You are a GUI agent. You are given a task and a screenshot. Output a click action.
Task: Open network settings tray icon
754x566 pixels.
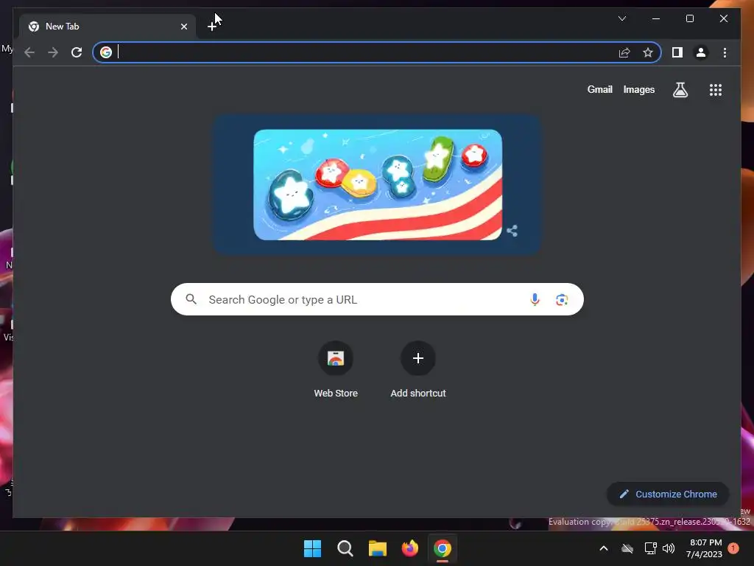(650, 548)
